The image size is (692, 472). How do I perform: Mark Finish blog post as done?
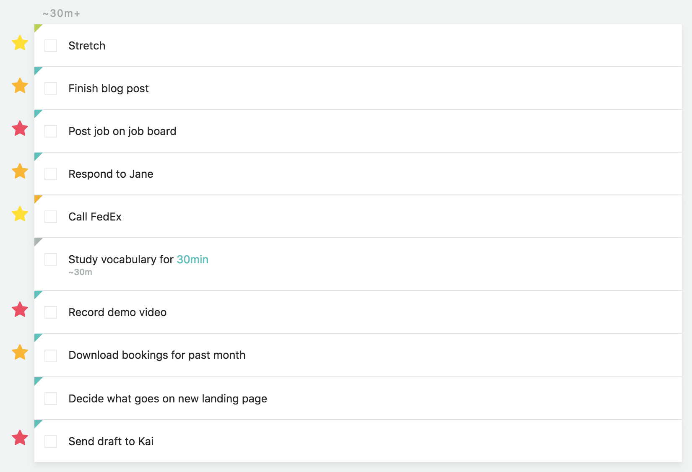(51, 88)
